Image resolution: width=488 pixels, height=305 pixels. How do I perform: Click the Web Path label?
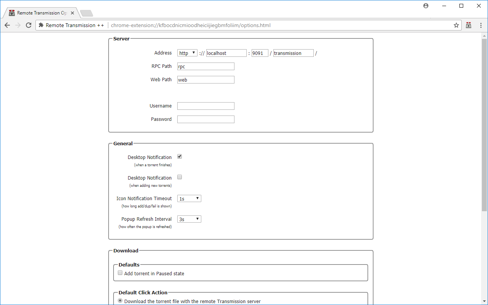161,80
